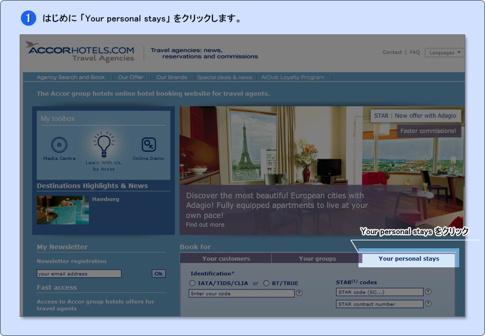Open STAR: New offer with Adagio banner

[x=416, y=116]
